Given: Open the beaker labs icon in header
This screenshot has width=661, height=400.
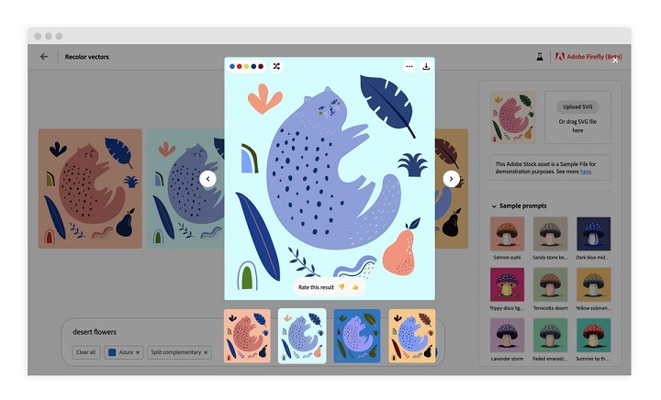Looking at the screenshot, I should 540,56.
